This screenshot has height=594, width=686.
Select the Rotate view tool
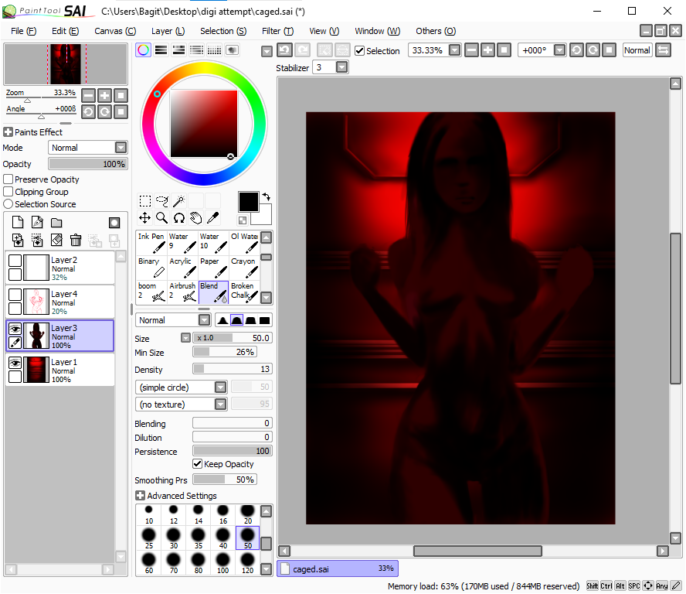point(179,217)
